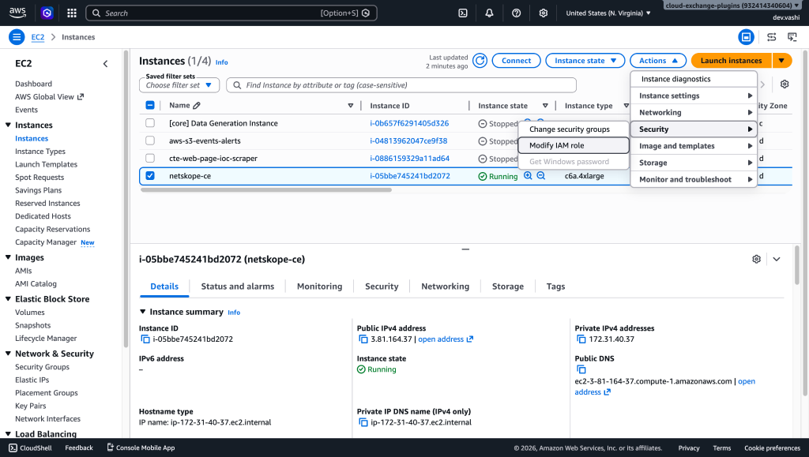
Task: Toggle the hamburger navigation menu icon
Action: tap(17, 37)
